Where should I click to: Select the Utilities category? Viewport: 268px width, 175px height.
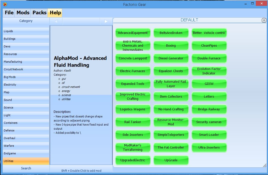click(26, 161)
